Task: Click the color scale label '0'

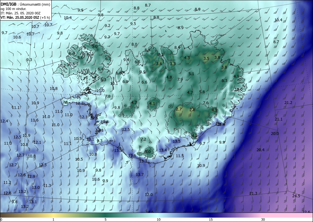Action: pos(1,220)
